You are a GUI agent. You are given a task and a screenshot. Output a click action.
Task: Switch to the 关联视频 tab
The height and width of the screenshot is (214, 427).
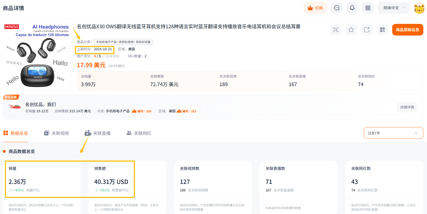tap(56, 133)
